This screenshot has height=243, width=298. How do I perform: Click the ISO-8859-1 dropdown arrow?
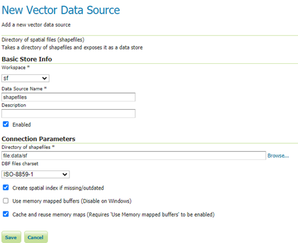point(65,174)
